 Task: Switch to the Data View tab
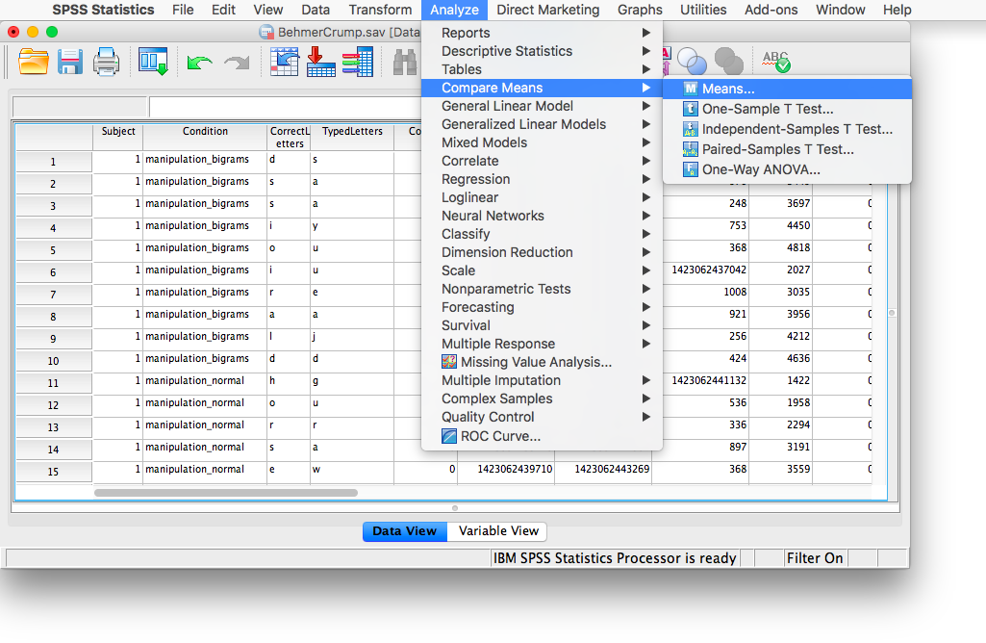[x=404, y=531]
